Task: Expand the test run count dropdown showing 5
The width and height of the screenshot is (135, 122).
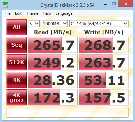Action: tap(34, 23)
